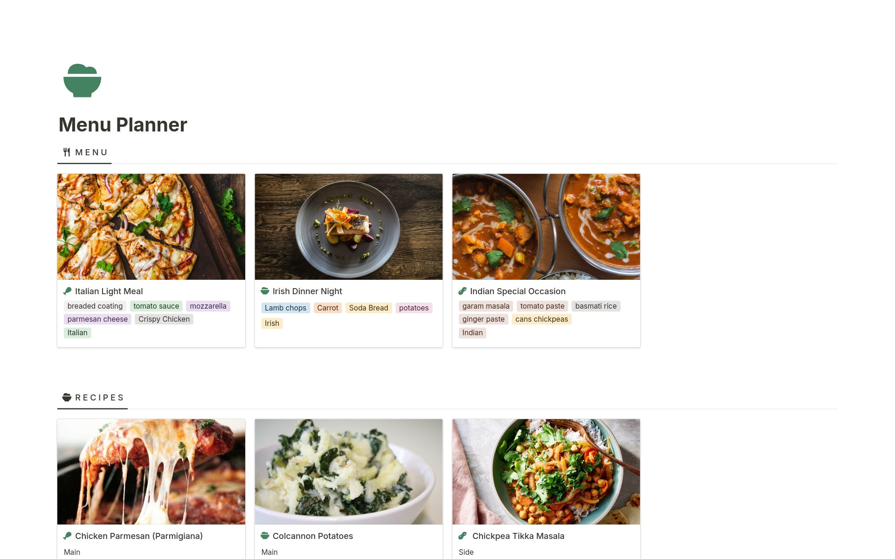This screenshot has height=559, width=895.
Task: Click the icon beside Chicken Parmesan (Parmigiana)
Action: tap(68, 536)
